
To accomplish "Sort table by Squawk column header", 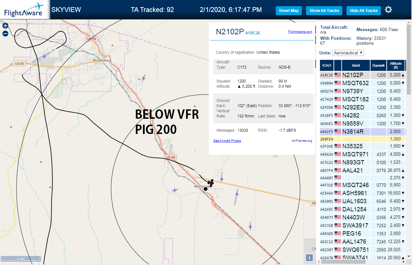I will pos(378,65).
